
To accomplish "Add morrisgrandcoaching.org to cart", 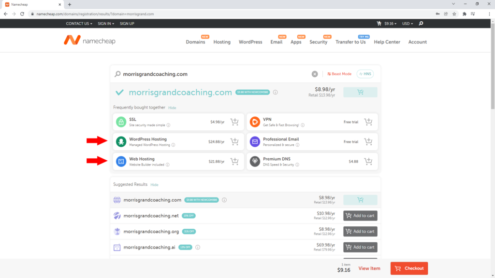I will (x=360, y=232).
